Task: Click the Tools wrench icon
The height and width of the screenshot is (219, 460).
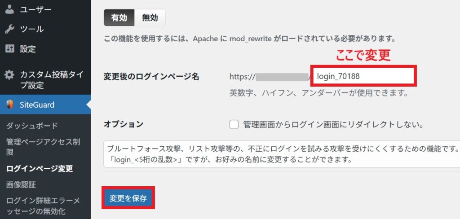Action: click(x=10, y=29)
